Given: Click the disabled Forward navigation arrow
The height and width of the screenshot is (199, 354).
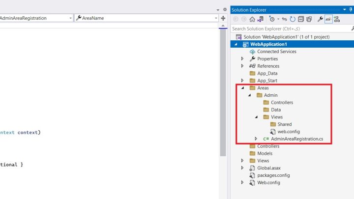Looking at the screenshot, I should (x=244, y=19).
